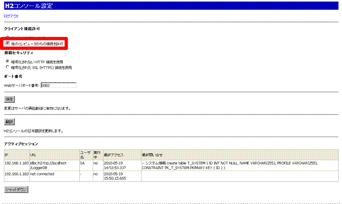Choose encrypted SSL (HTTPS) connection radio
Screen dimensions: 342x204
[8, 67]
